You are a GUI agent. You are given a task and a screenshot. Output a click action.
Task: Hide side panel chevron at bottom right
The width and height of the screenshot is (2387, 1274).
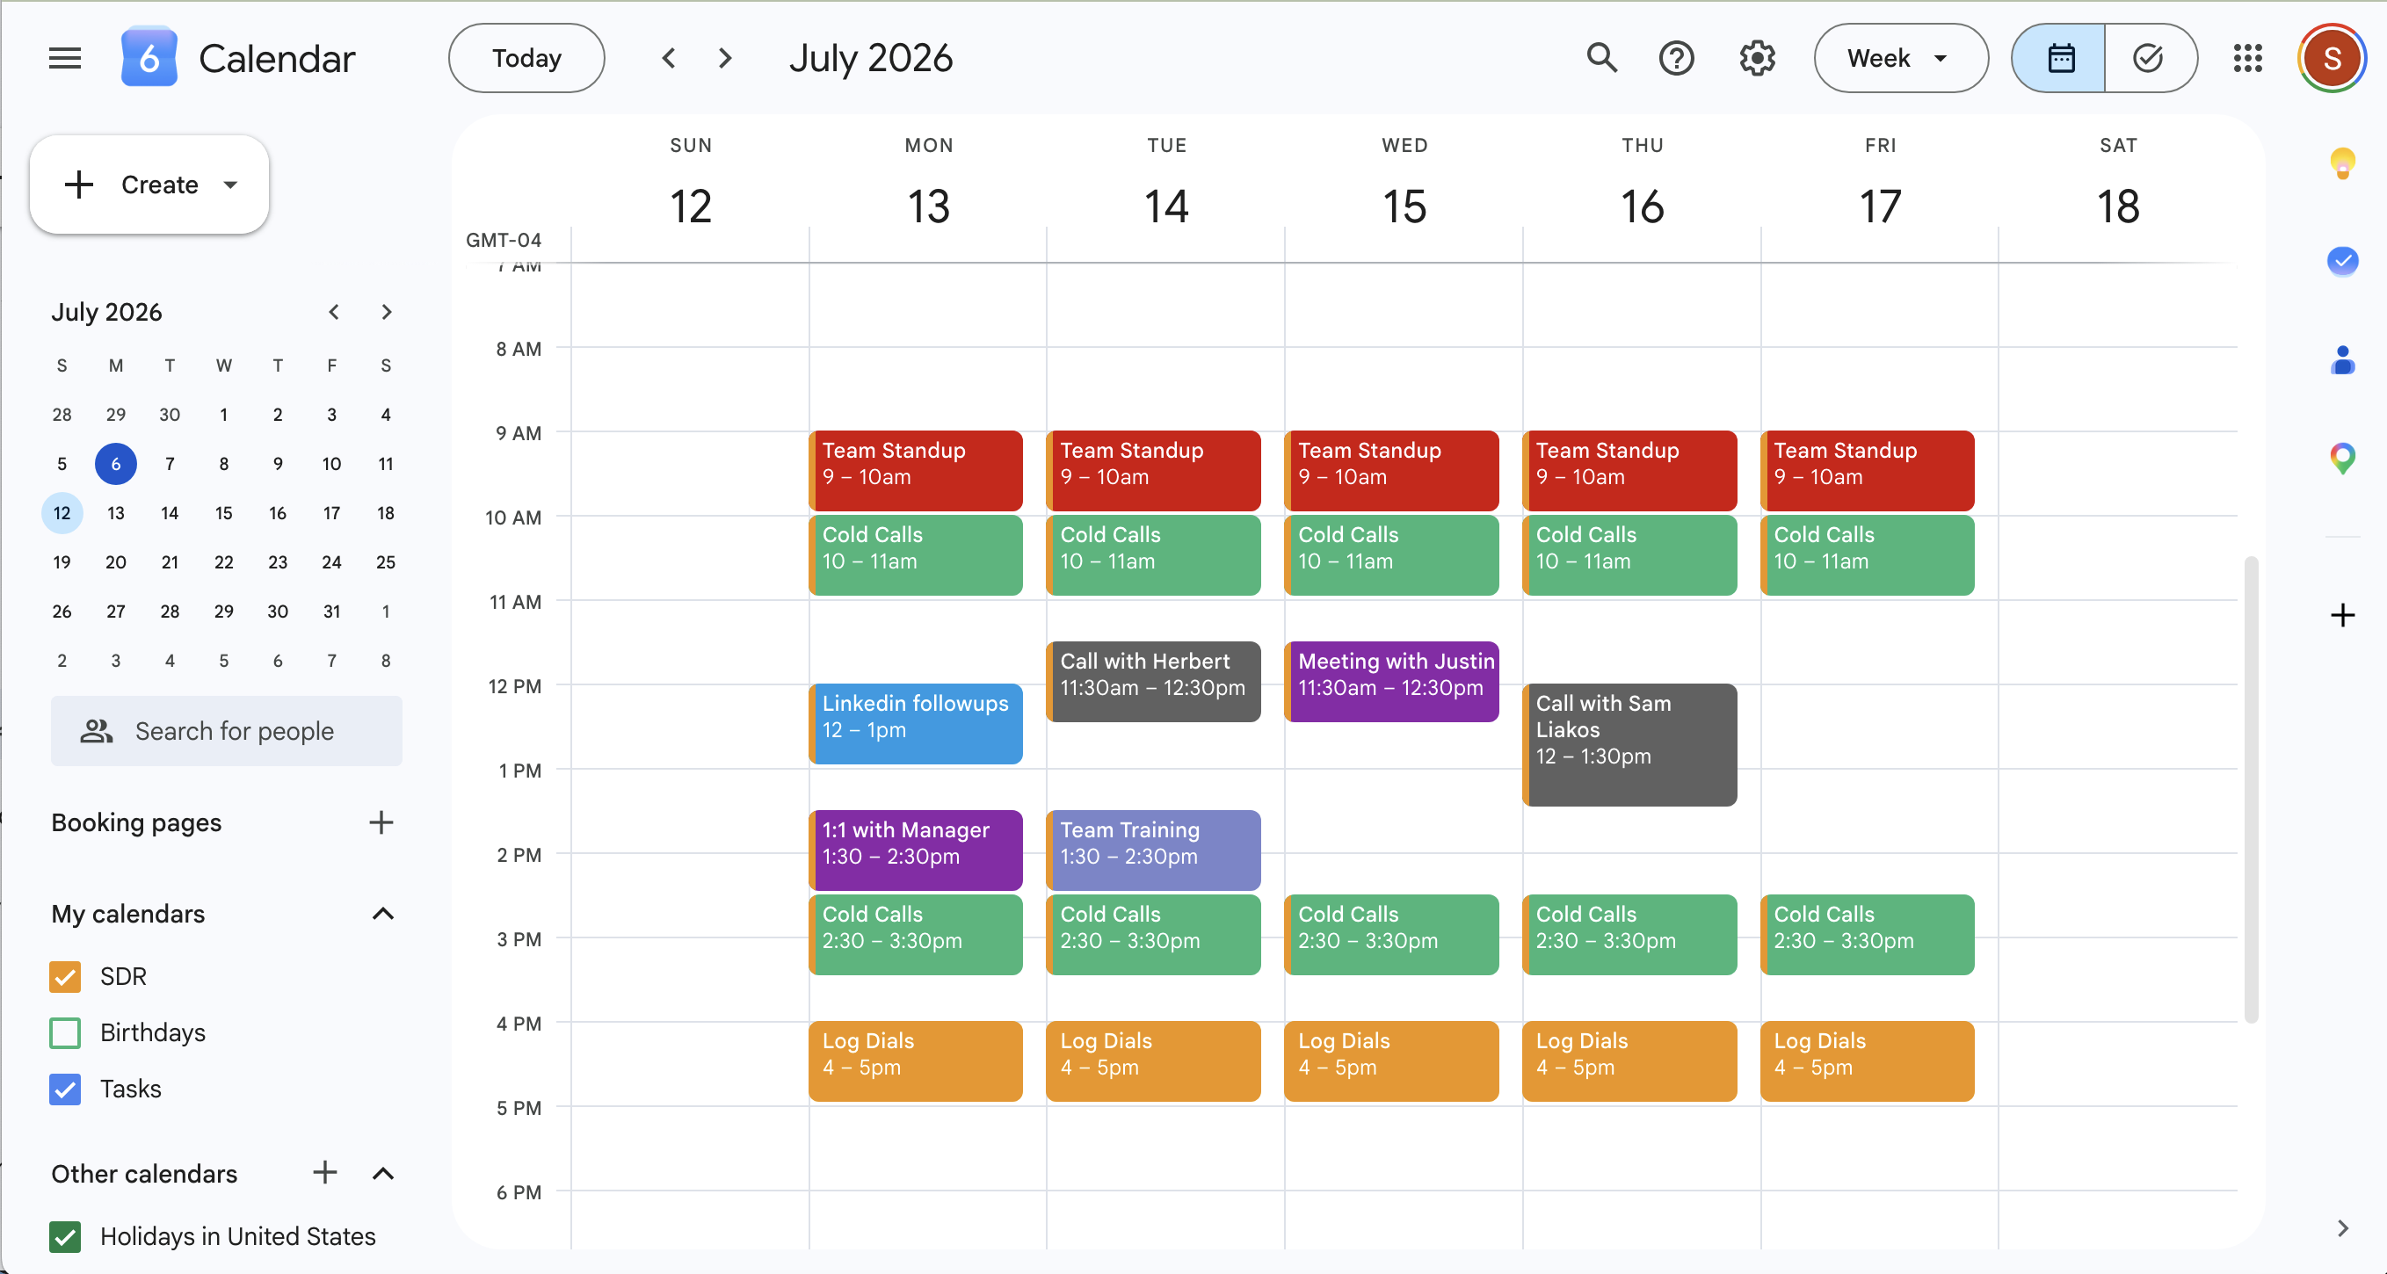tap(2341, 1227)
